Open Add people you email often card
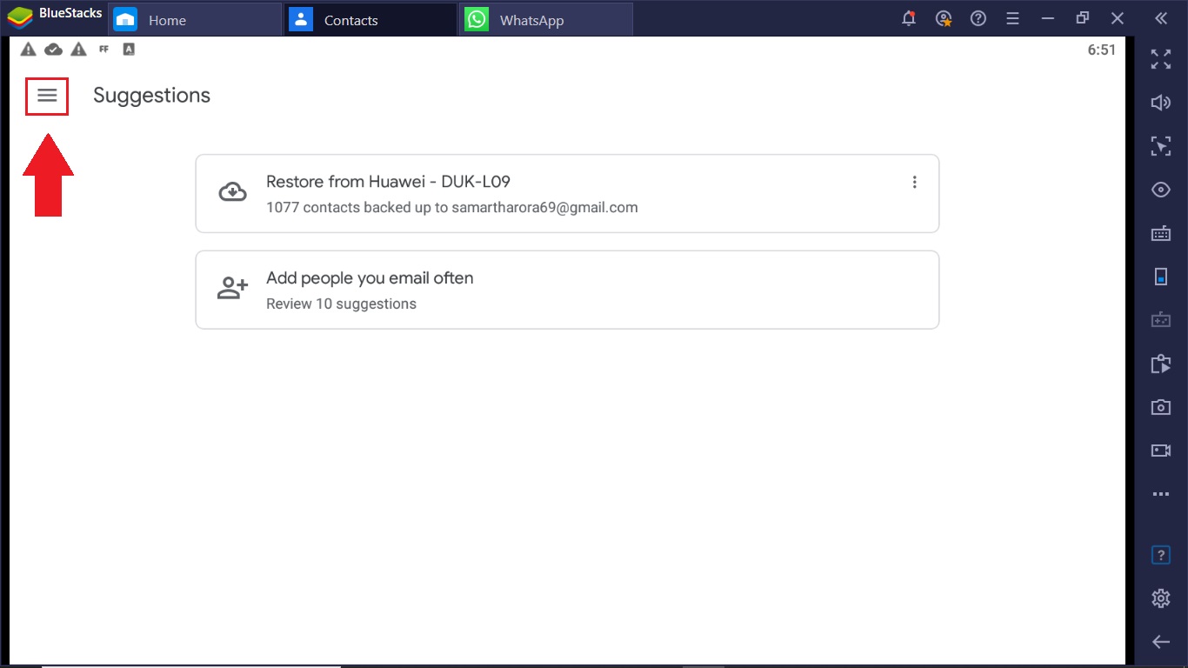Viewport: 1188px width, 668px height. [567, 290]
